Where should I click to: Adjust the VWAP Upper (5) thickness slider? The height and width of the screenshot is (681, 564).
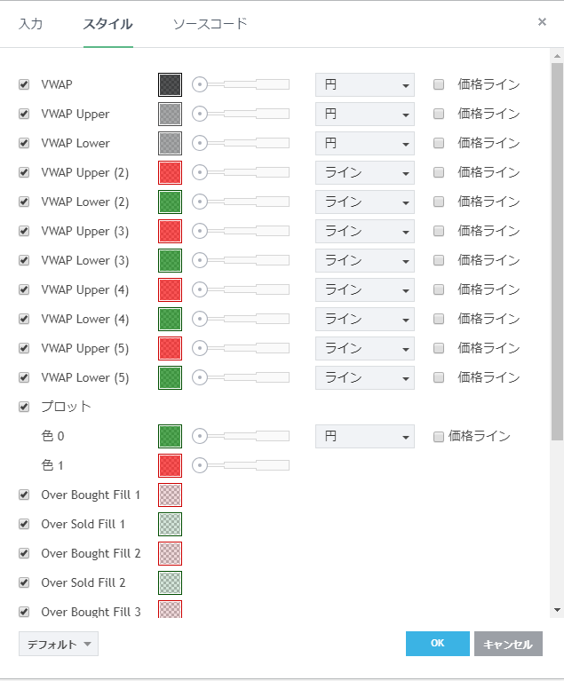(x=242, y=348)
